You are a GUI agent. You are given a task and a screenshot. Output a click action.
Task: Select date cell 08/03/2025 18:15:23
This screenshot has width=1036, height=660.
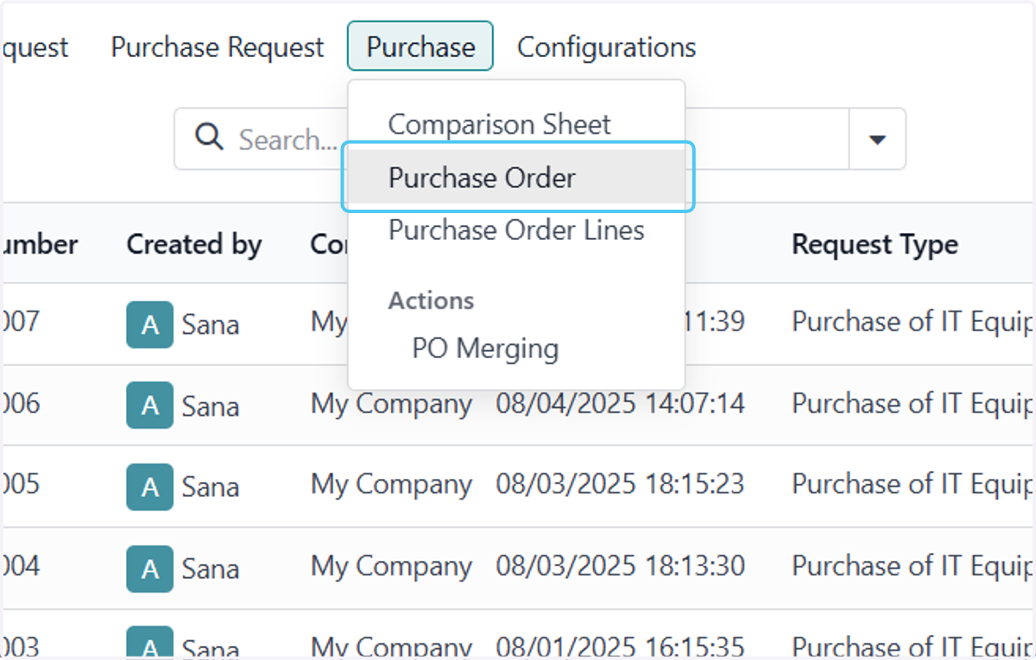click(x=620, y=484)
